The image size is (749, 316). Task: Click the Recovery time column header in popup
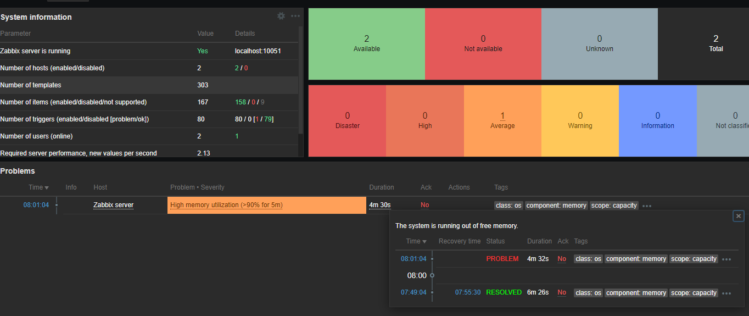[x=460, y=241]
